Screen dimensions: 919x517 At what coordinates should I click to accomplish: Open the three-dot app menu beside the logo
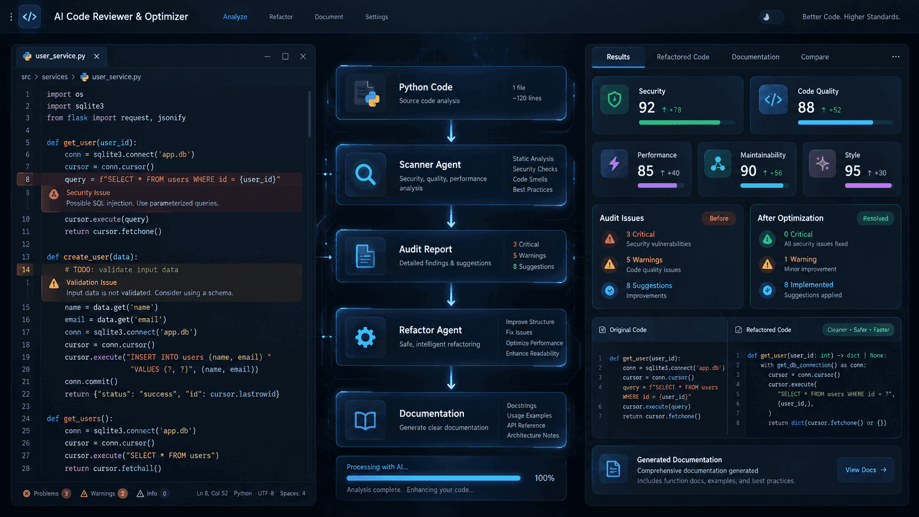pos(11,17)
